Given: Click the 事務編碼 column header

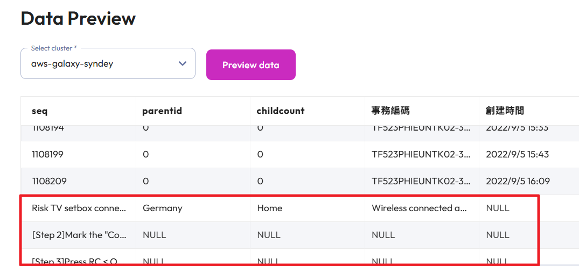Looking at the screenshot, I should [390, 111].
